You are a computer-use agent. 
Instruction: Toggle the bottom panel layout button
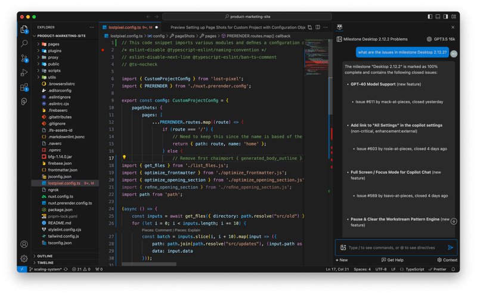click(x=438, y=17)
